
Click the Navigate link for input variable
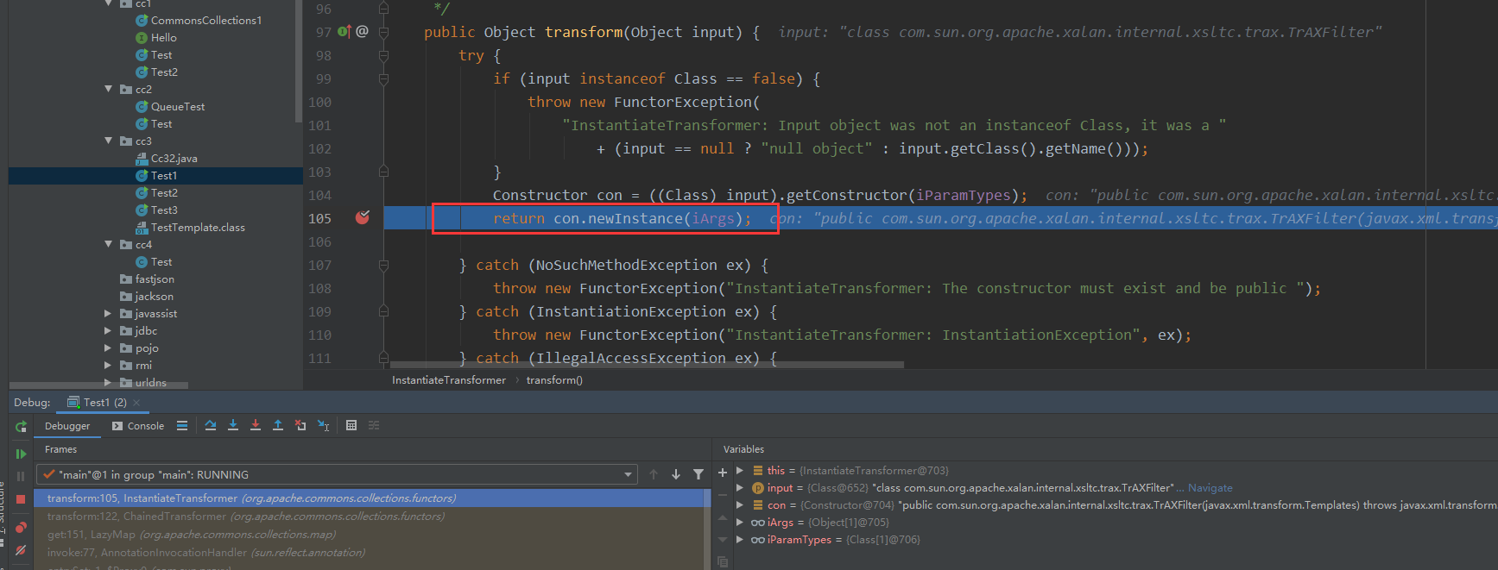coord(1210,488)
